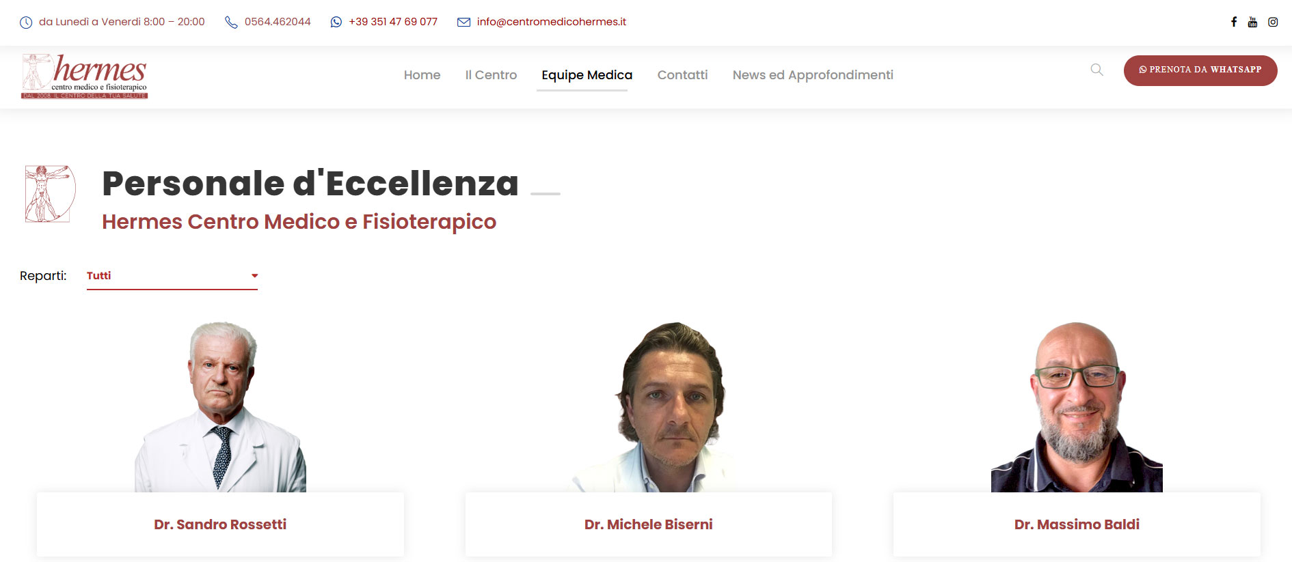Open the Facebook icon in top bar

click(x=1234, y=22)
